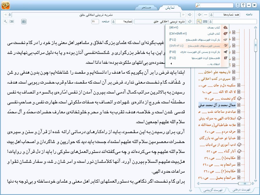Screen dimensions: 260x195
Task: Open the فهرست درختی tab
Action: tap(241, 190)
